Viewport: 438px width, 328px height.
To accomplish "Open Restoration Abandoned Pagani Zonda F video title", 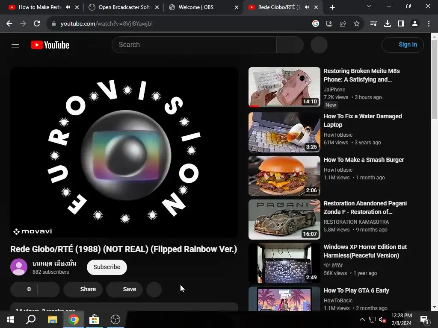I will 365,208.
